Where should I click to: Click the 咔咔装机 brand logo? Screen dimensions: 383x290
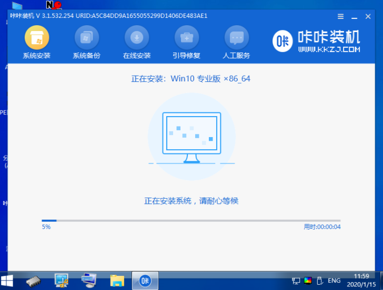click(x=317, y=42)
